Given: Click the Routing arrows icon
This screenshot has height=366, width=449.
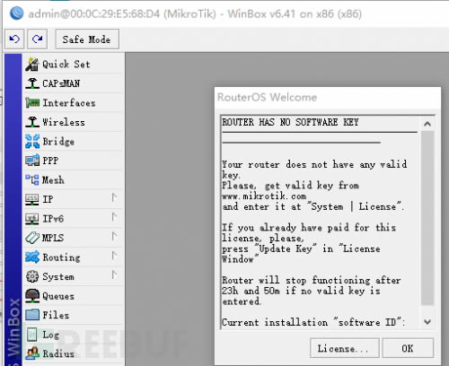Looking at the screenshot, I should (x=32, y=257).
